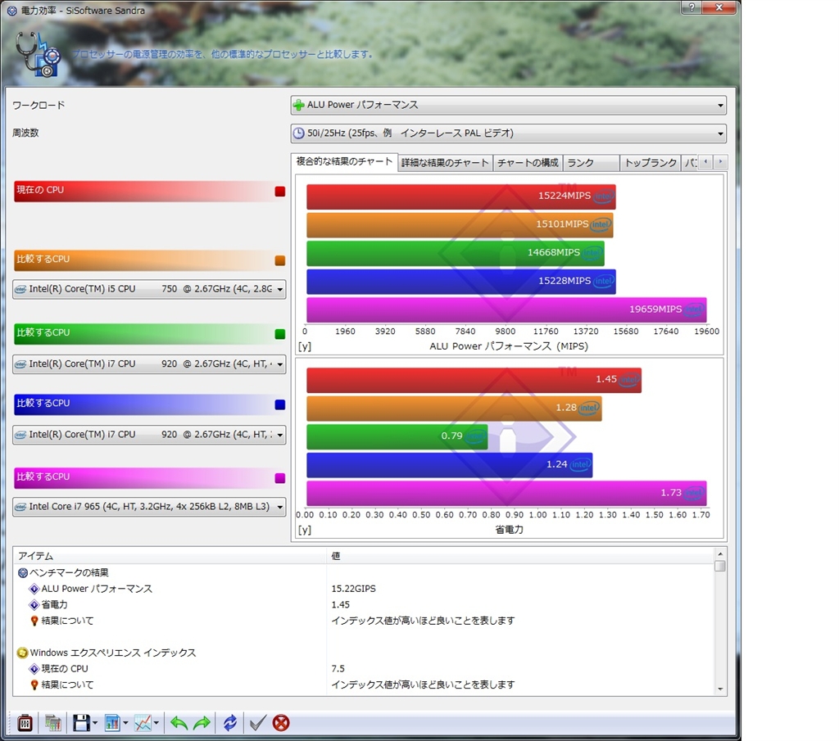Click the アイテム column header

click(x=170, y=556)
